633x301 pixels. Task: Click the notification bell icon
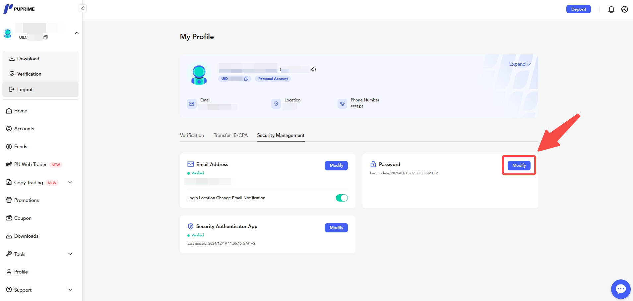(611, 9)
